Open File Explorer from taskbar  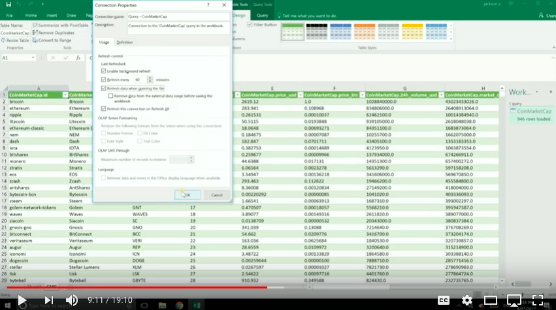pos(162,305)
